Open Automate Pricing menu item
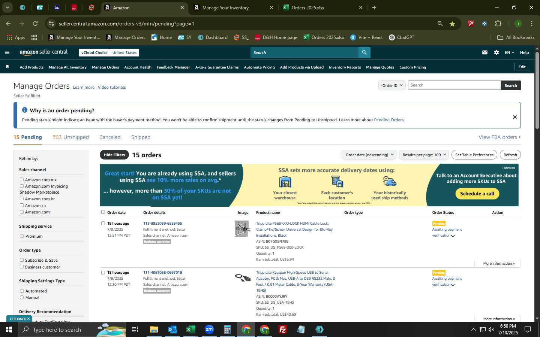Viewport: 540px width, 337px height. coord(259,67)
